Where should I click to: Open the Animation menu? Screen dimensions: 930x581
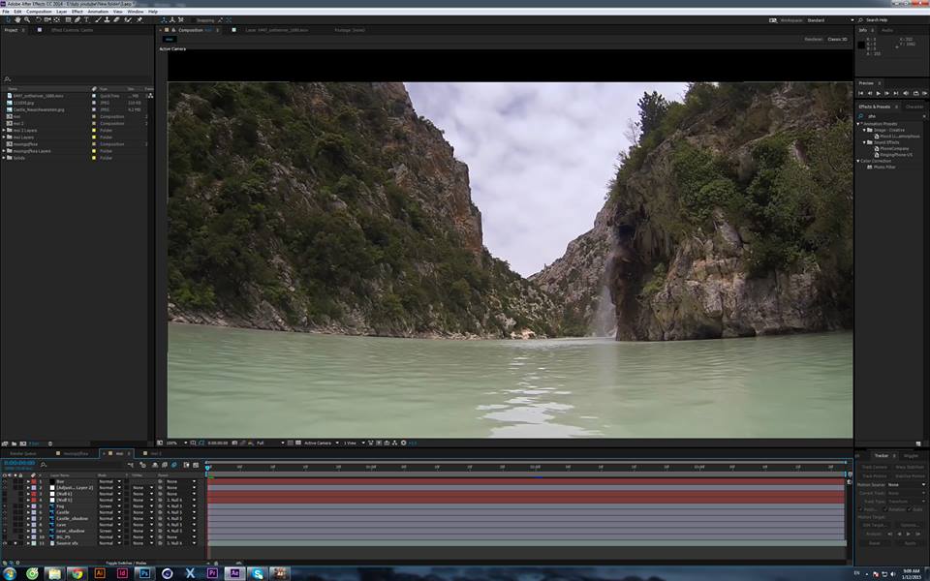point(98,12)
